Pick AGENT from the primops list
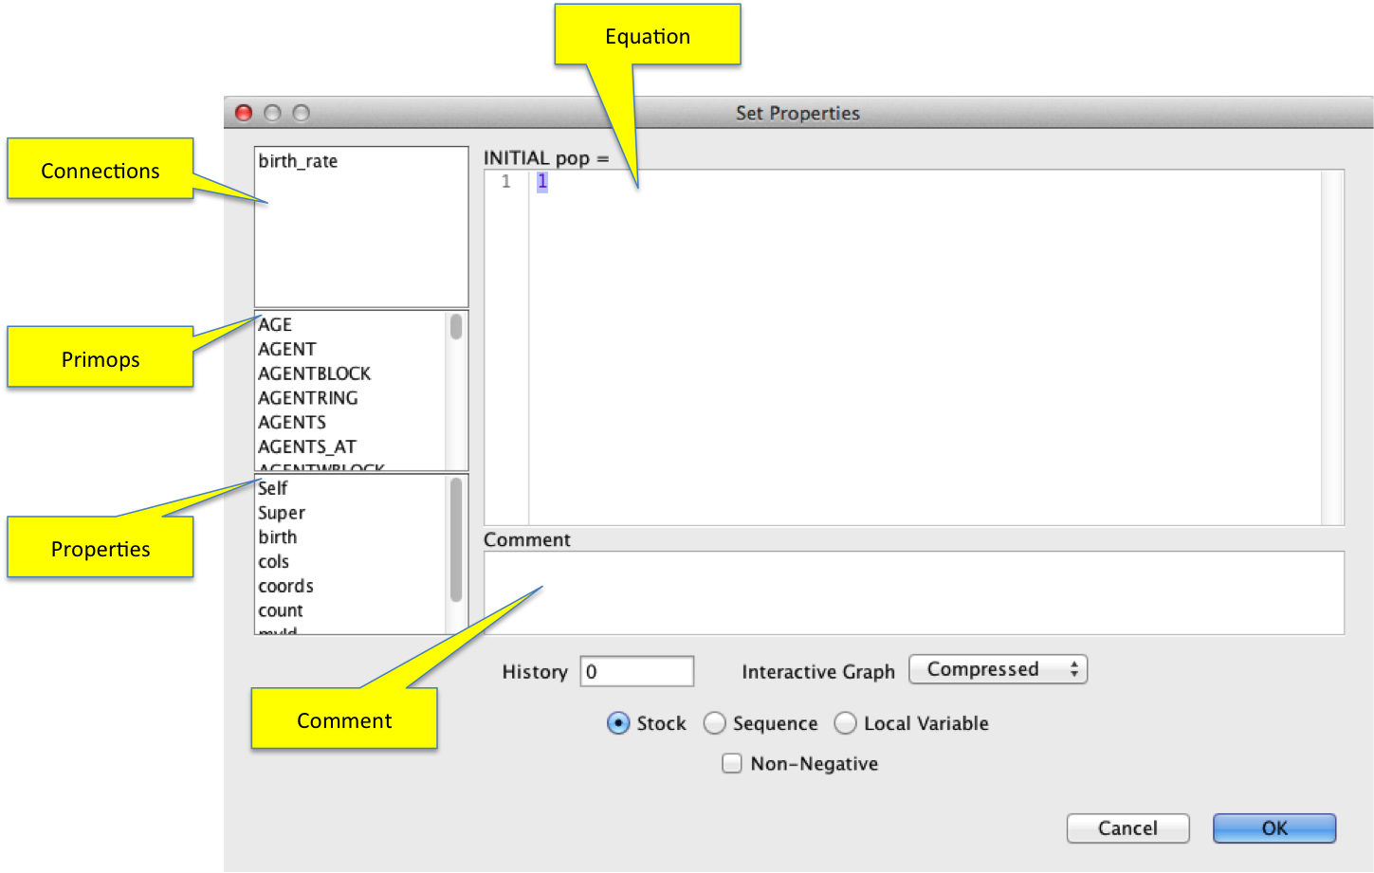Image resolution: width=1374 pixels, height=873 pixels. (287, 349)
